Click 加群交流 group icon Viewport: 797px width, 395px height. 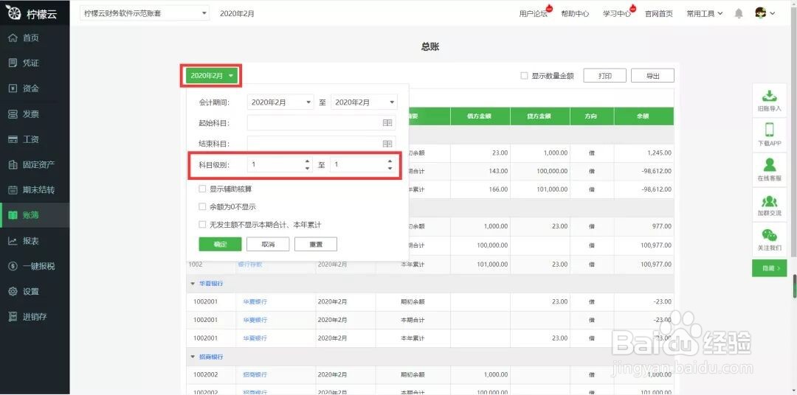pyautogui.click(x=769, y=205)
